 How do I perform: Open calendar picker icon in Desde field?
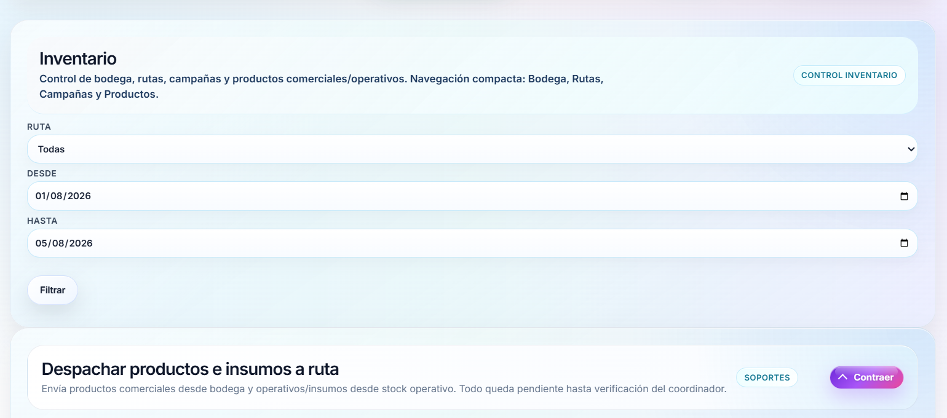point(904,196)
